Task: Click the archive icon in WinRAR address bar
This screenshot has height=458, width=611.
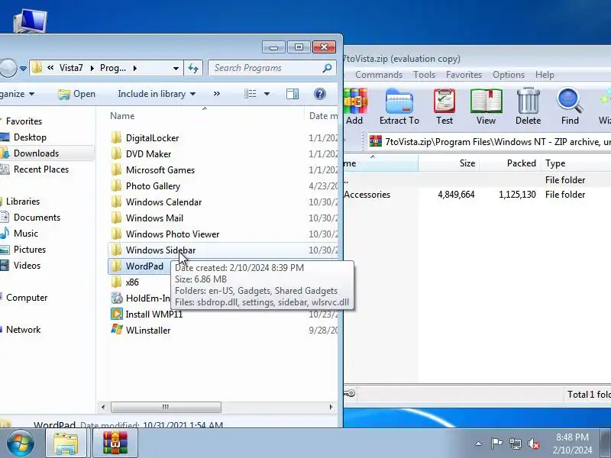Action: (x=376, y=141)
